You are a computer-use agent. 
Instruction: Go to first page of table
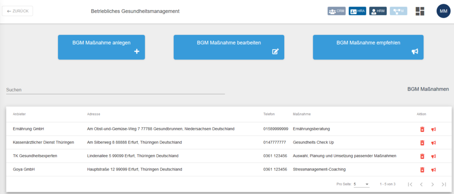[410, 184]
